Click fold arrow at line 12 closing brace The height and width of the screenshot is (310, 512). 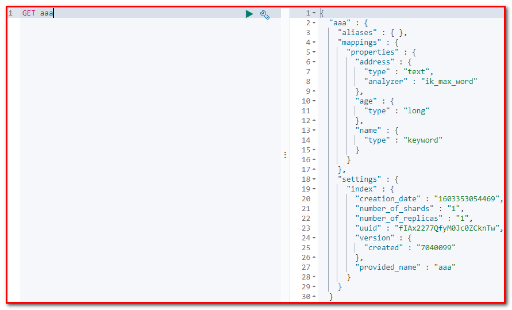pos(314,121)
